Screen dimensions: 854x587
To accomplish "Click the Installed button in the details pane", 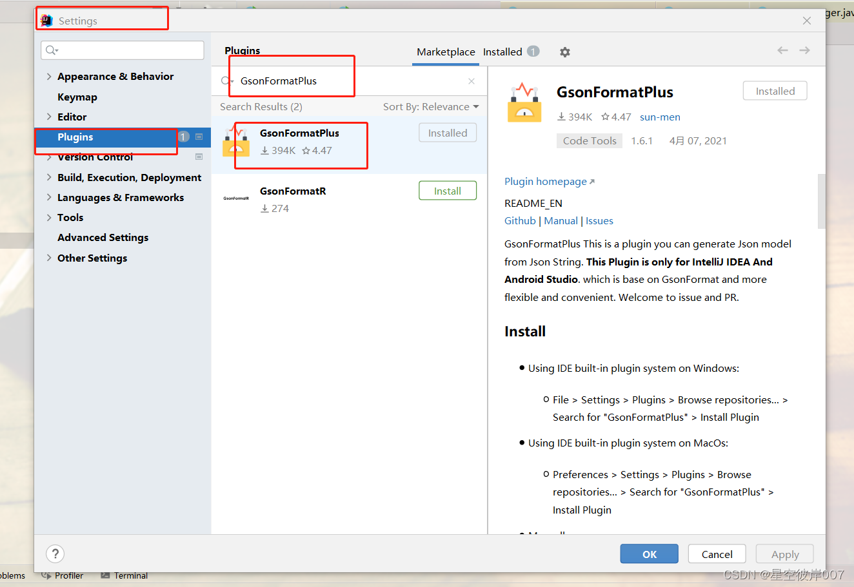I will [775, 91].
